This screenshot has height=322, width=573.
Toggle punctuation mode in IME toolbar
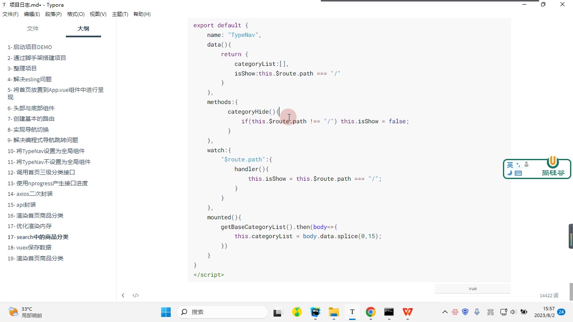coord(518,164)
